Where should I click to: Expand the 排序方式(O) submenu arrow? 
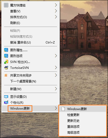click(x=56, y=17)
